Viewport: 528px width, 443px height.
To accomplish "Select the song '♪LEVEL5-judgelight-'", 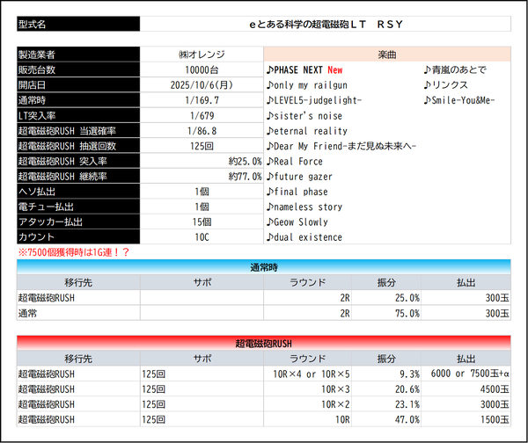I will coord(314,100).
